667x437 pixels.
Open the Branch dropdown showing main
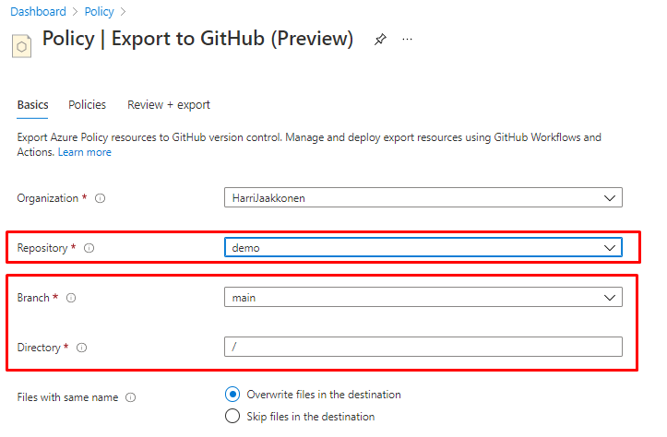click(x=423, y=297)
